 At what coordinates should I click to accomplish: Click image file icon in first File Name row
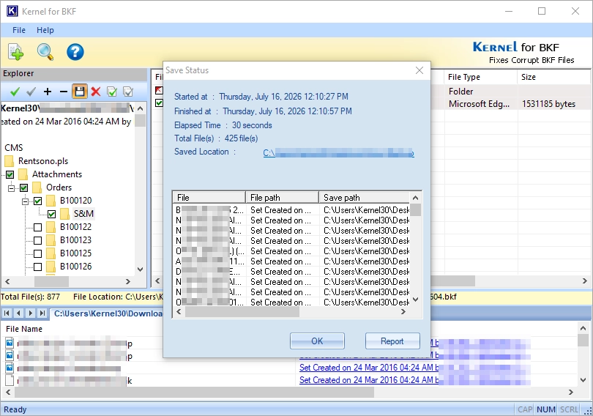tap(10, 343)
